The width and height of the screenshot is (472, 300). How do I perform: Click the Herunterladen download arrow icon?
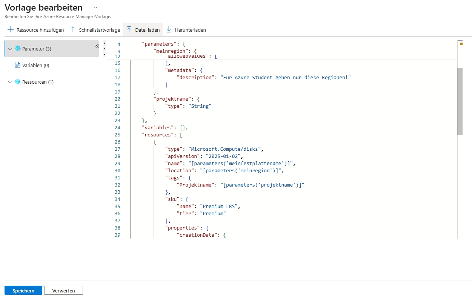point(169,30)
